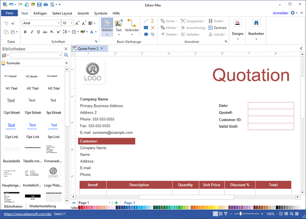Click the Anmelden sign-in link
Screen dimensions: 306x219
280,13
